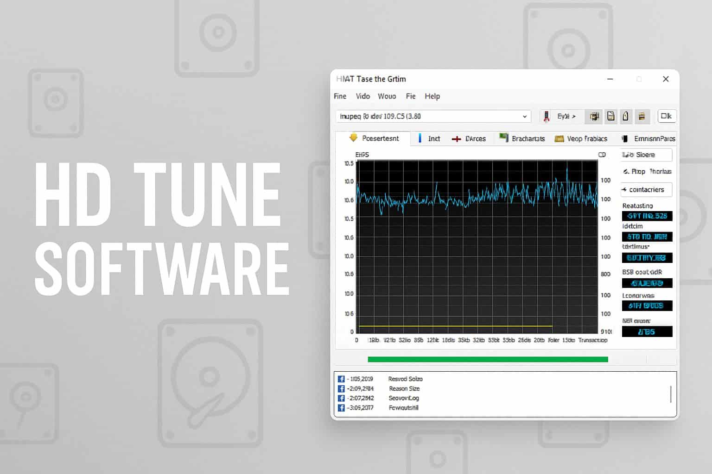This screenshot has width=712, height=474.
Task: Click the blue icon beside -2:09,2984
Action: pos(341,388)
